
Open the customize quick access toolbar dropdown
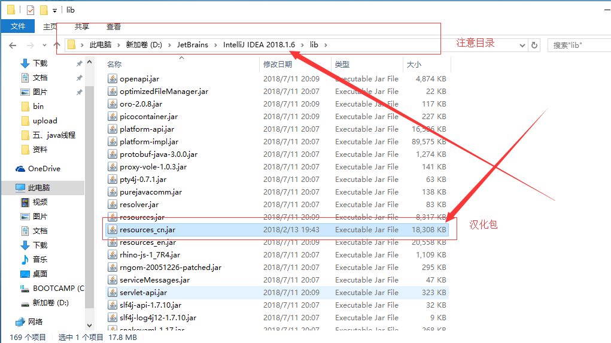pyautogui.click(x=54, y=11)
